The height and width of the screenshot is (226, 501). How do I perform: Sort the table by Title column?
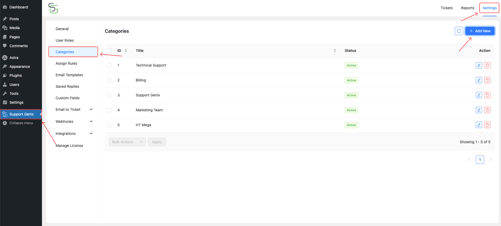tap(335, 51)
